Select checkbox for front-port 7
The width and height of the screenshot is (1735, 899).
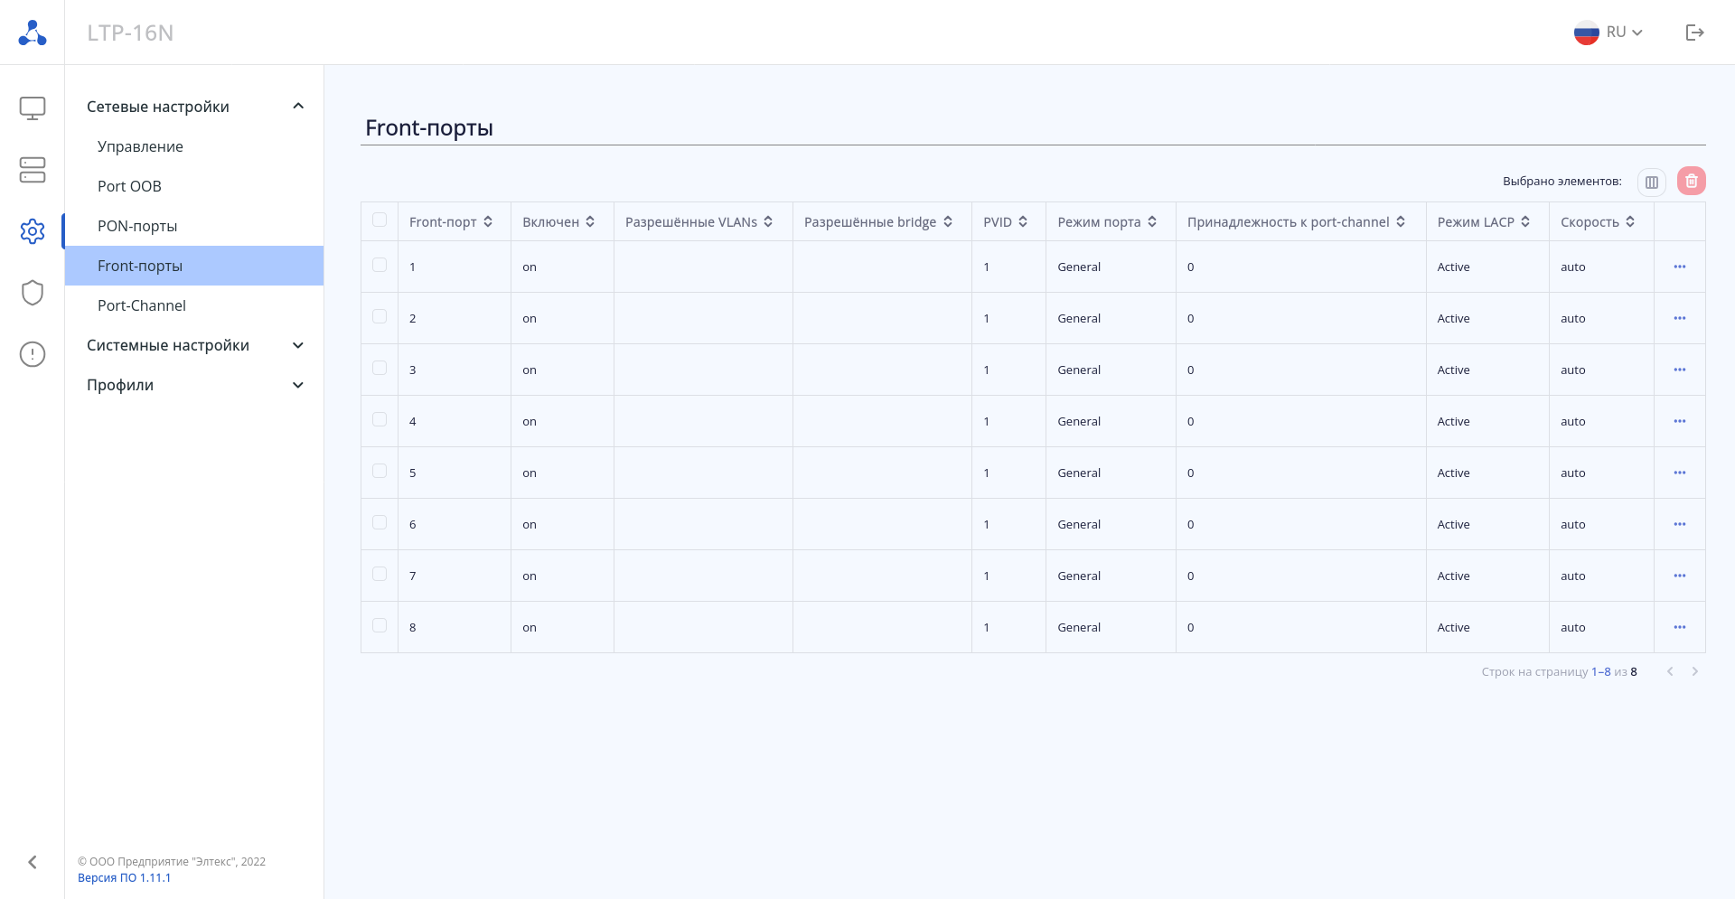(x=380, y=575)
